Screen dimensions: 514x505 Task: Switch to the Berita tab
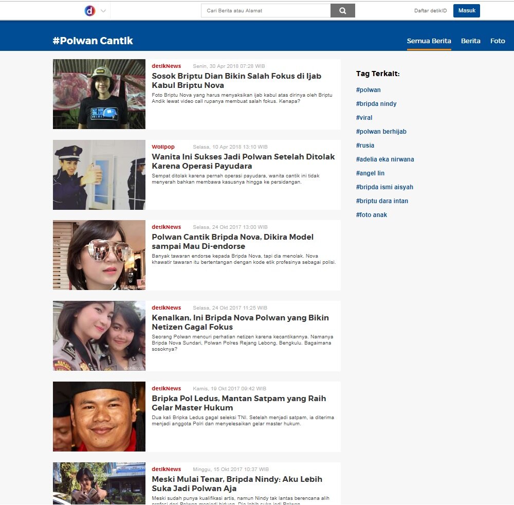tap(470, 41)
